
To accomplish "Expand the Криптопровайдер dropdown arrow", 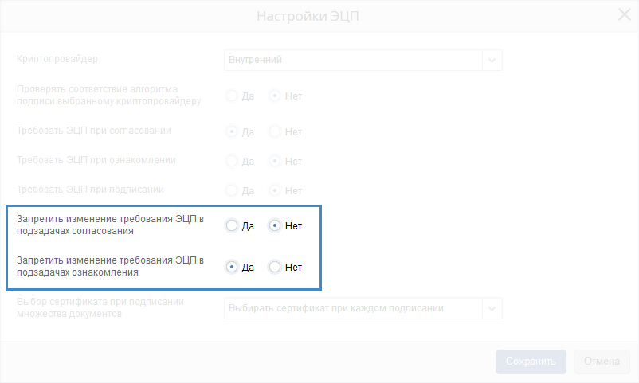I will [x=492, y=60].
